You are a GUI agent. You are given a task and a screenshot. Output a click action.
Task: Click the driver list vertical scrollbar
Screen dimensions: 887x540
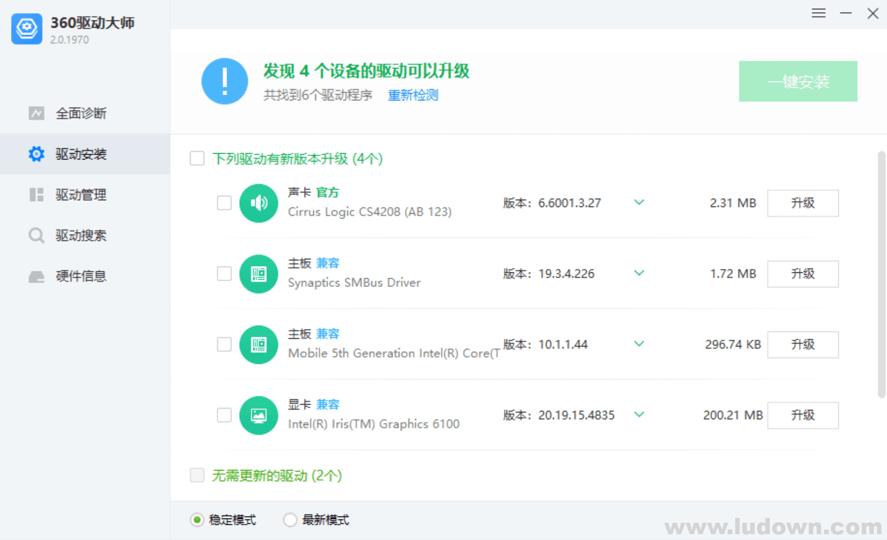882,274
